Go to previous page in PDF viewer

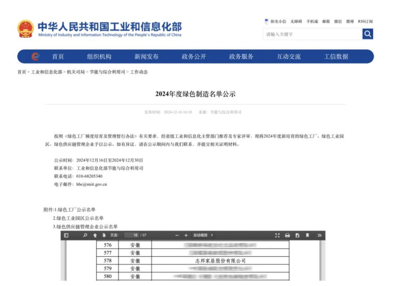95,235
